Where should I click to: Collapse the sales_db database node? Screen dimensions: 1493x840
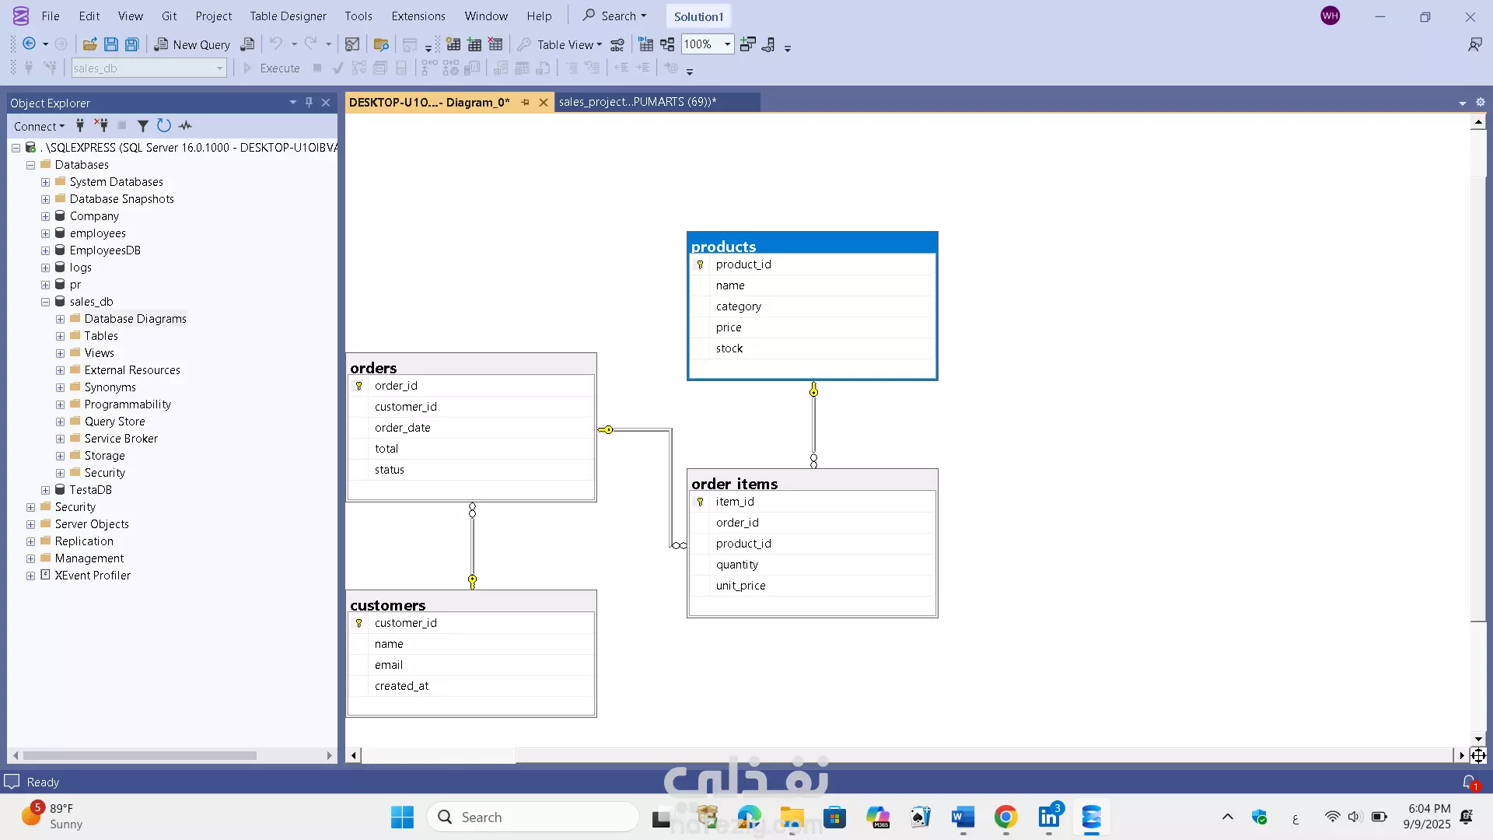(x=45, y=302)
